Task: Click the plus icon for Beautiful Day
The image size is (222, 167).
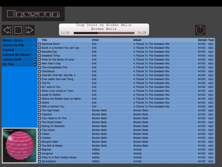Action: click(39, 52)
